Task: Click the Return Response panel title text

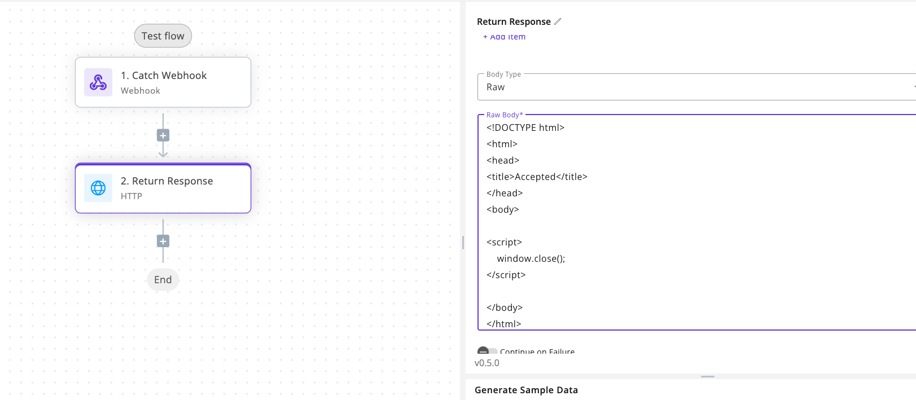Action: coord(514,21)
